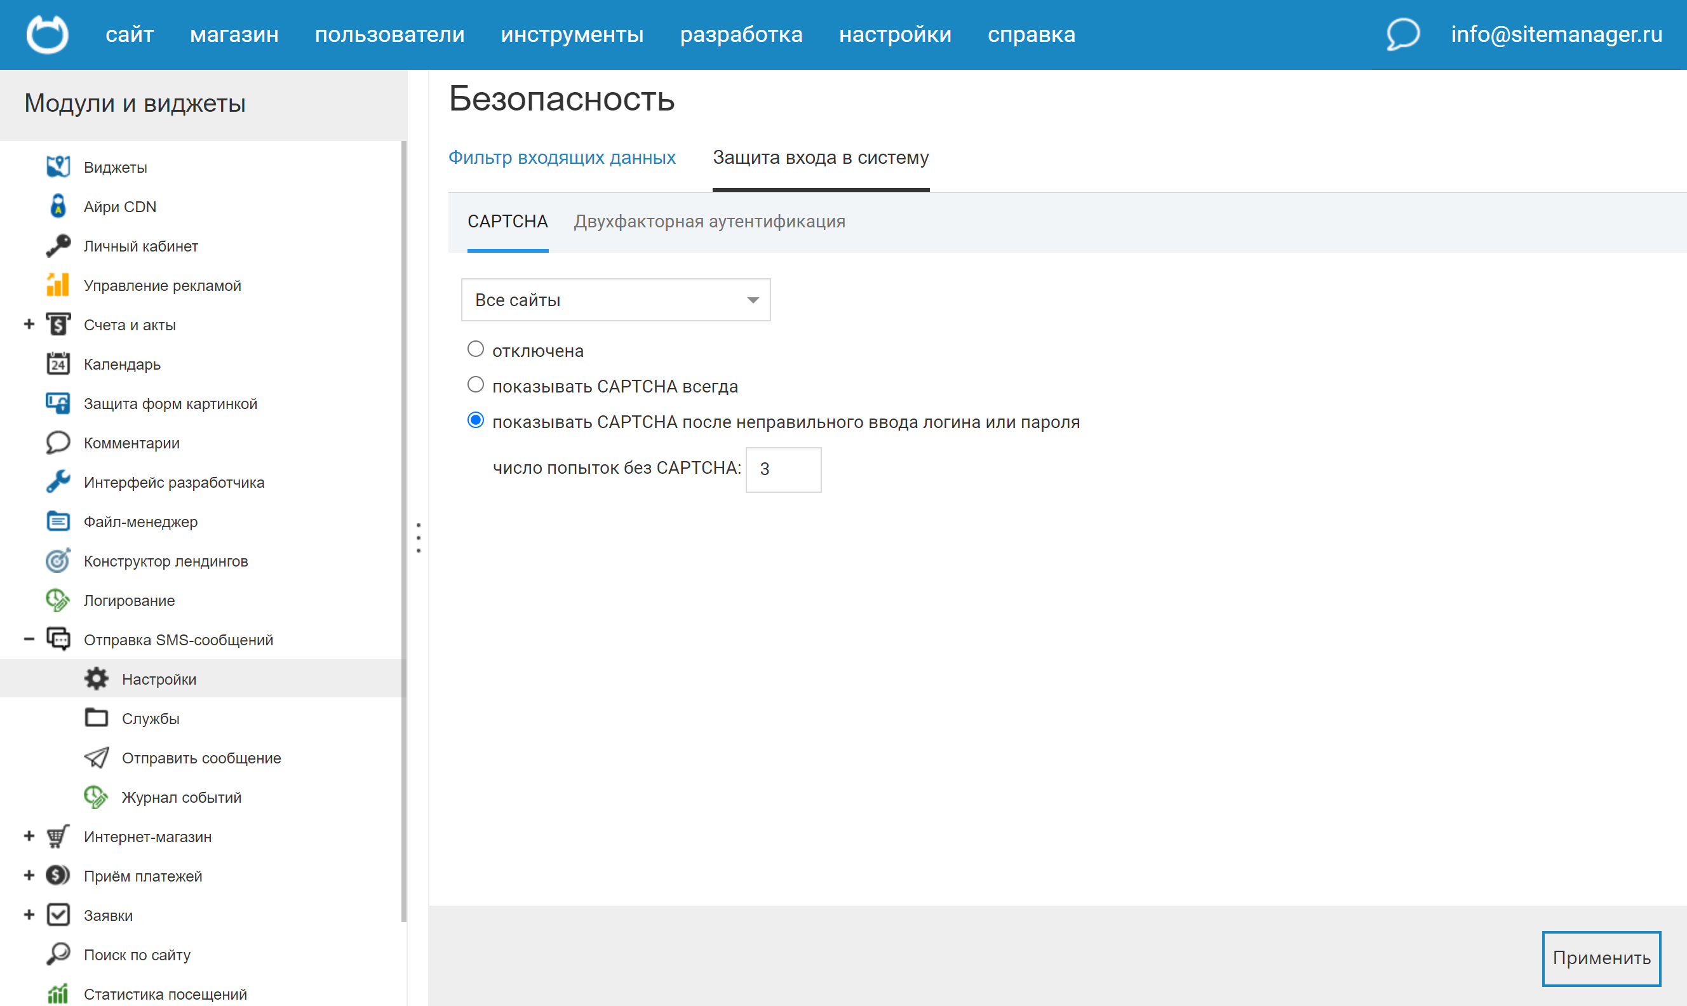This screenshot has width=1687, height=1006.
Task: Click the Личный кабинет key icon
Action: pyautogui.click(x=58, y=245)
